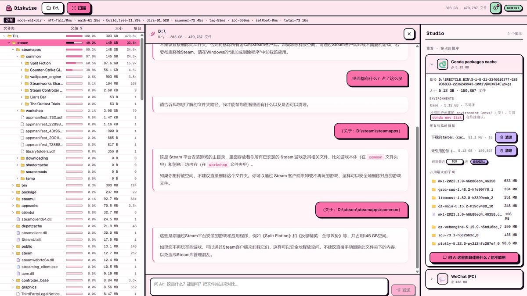Image resolution: width=527 pixels, height=296 pixels.
Task: Close the D:\ chat panel
Action: pos(409,34)
